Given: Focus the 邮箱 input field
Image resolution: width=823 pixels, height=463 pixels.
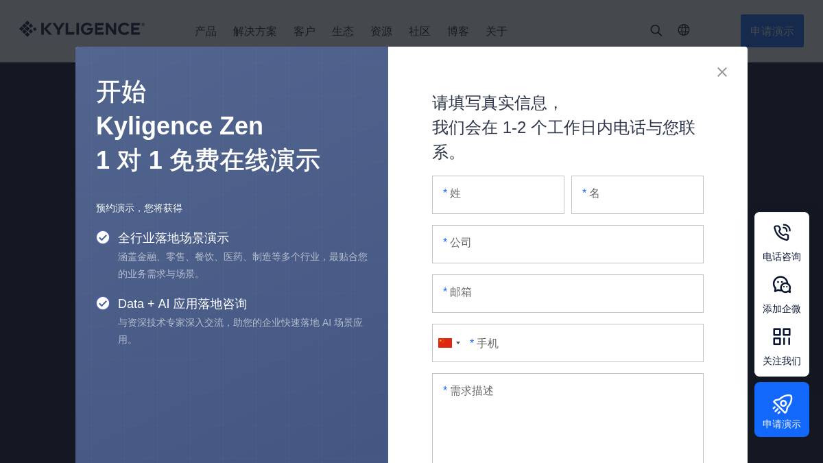Looking at the screenshot, I should pos(568,294).
